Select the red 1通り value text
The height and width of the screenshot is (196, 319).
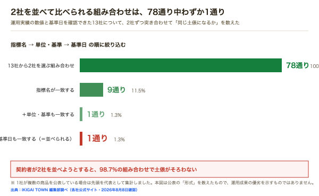(97, 139)
